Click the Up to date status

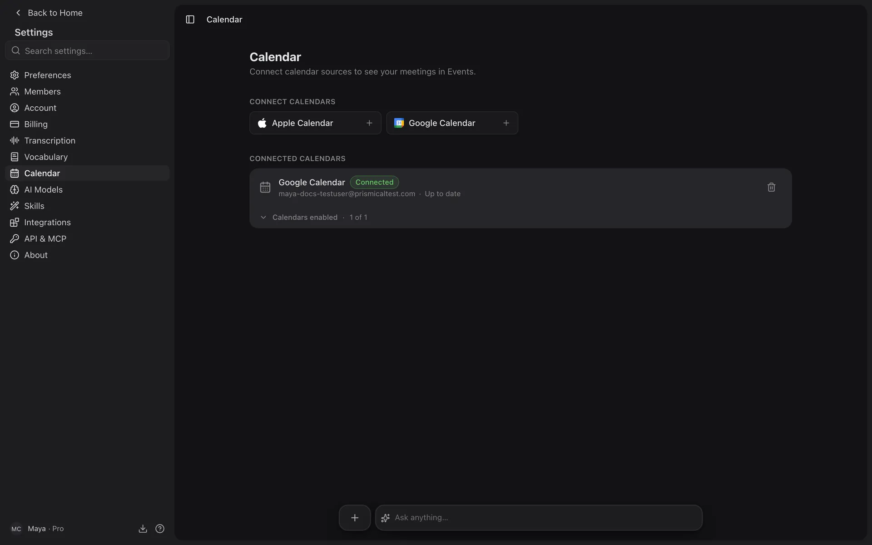click(x=442, y=194)
